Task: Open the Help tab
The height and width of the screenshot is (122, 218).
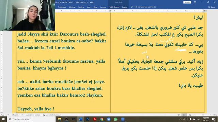Action: coord(95,7)
